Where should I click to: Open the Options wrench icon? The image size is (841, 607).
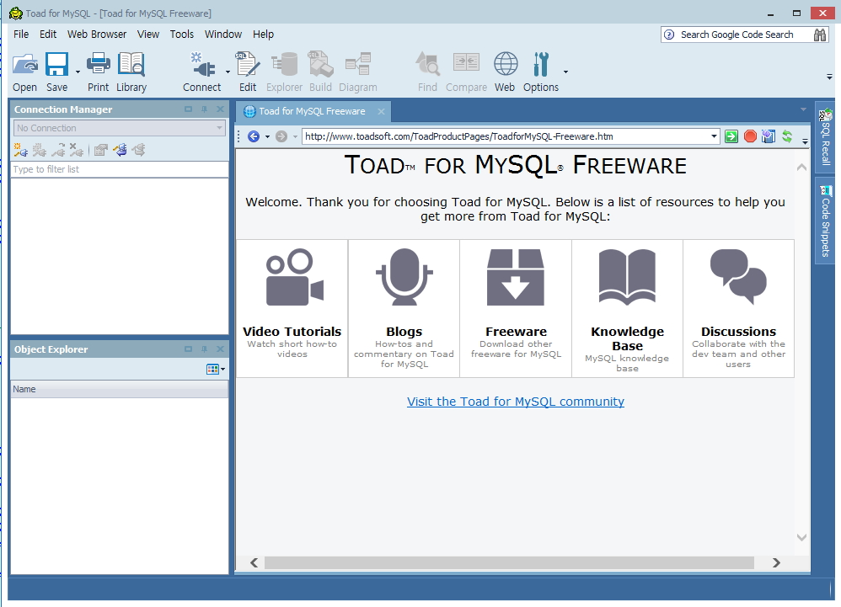pyautogui.click(x=541, y=65)
